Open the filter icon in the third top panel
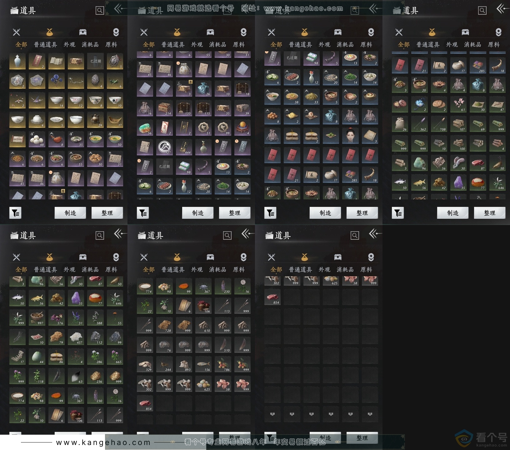The image size is (510, 450). point(270,213)
